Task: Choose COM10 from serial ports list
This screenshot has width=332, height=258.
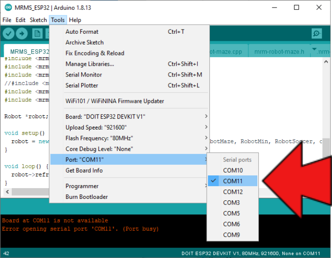Action: [x=232, y=170]
